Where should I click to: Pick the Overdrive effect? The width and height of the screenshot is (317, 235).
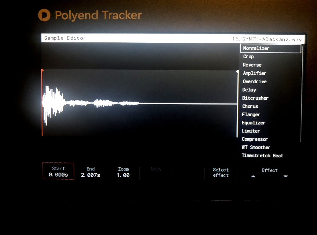255,81
